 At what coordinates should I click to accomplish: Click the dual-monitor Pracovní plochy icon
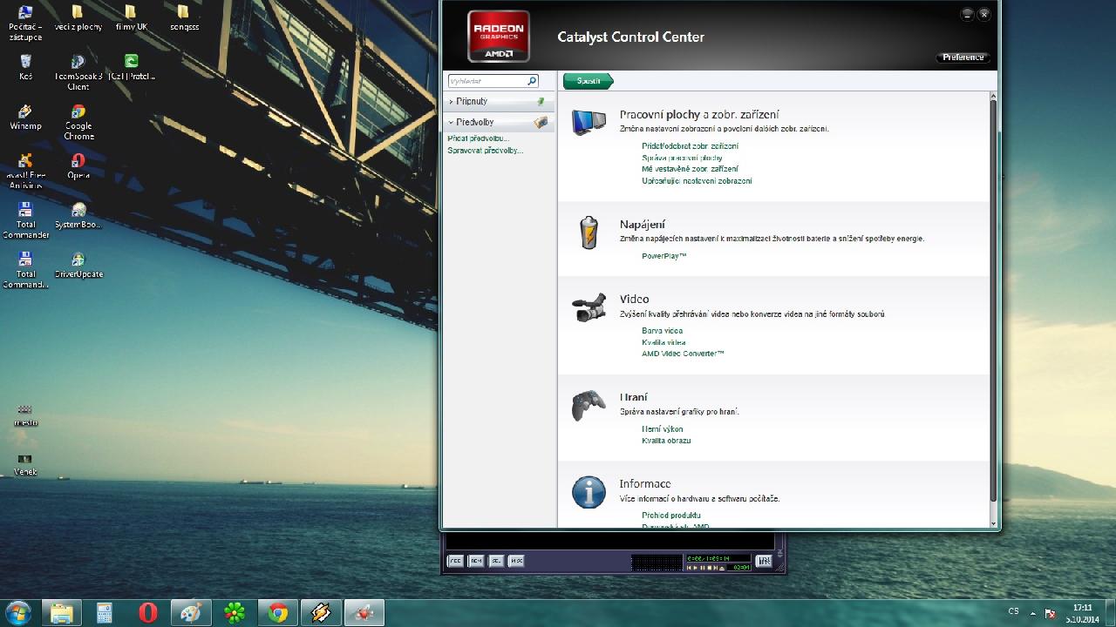tap(589, 122)
